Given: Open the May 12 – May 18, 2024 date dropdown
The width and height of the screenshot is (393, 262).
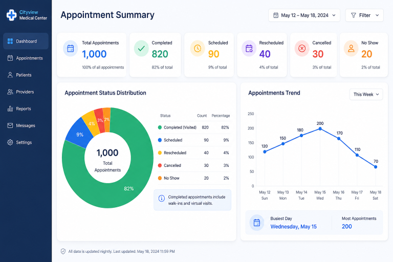Looking at the screenshot, I should click(x=304, y=15).
